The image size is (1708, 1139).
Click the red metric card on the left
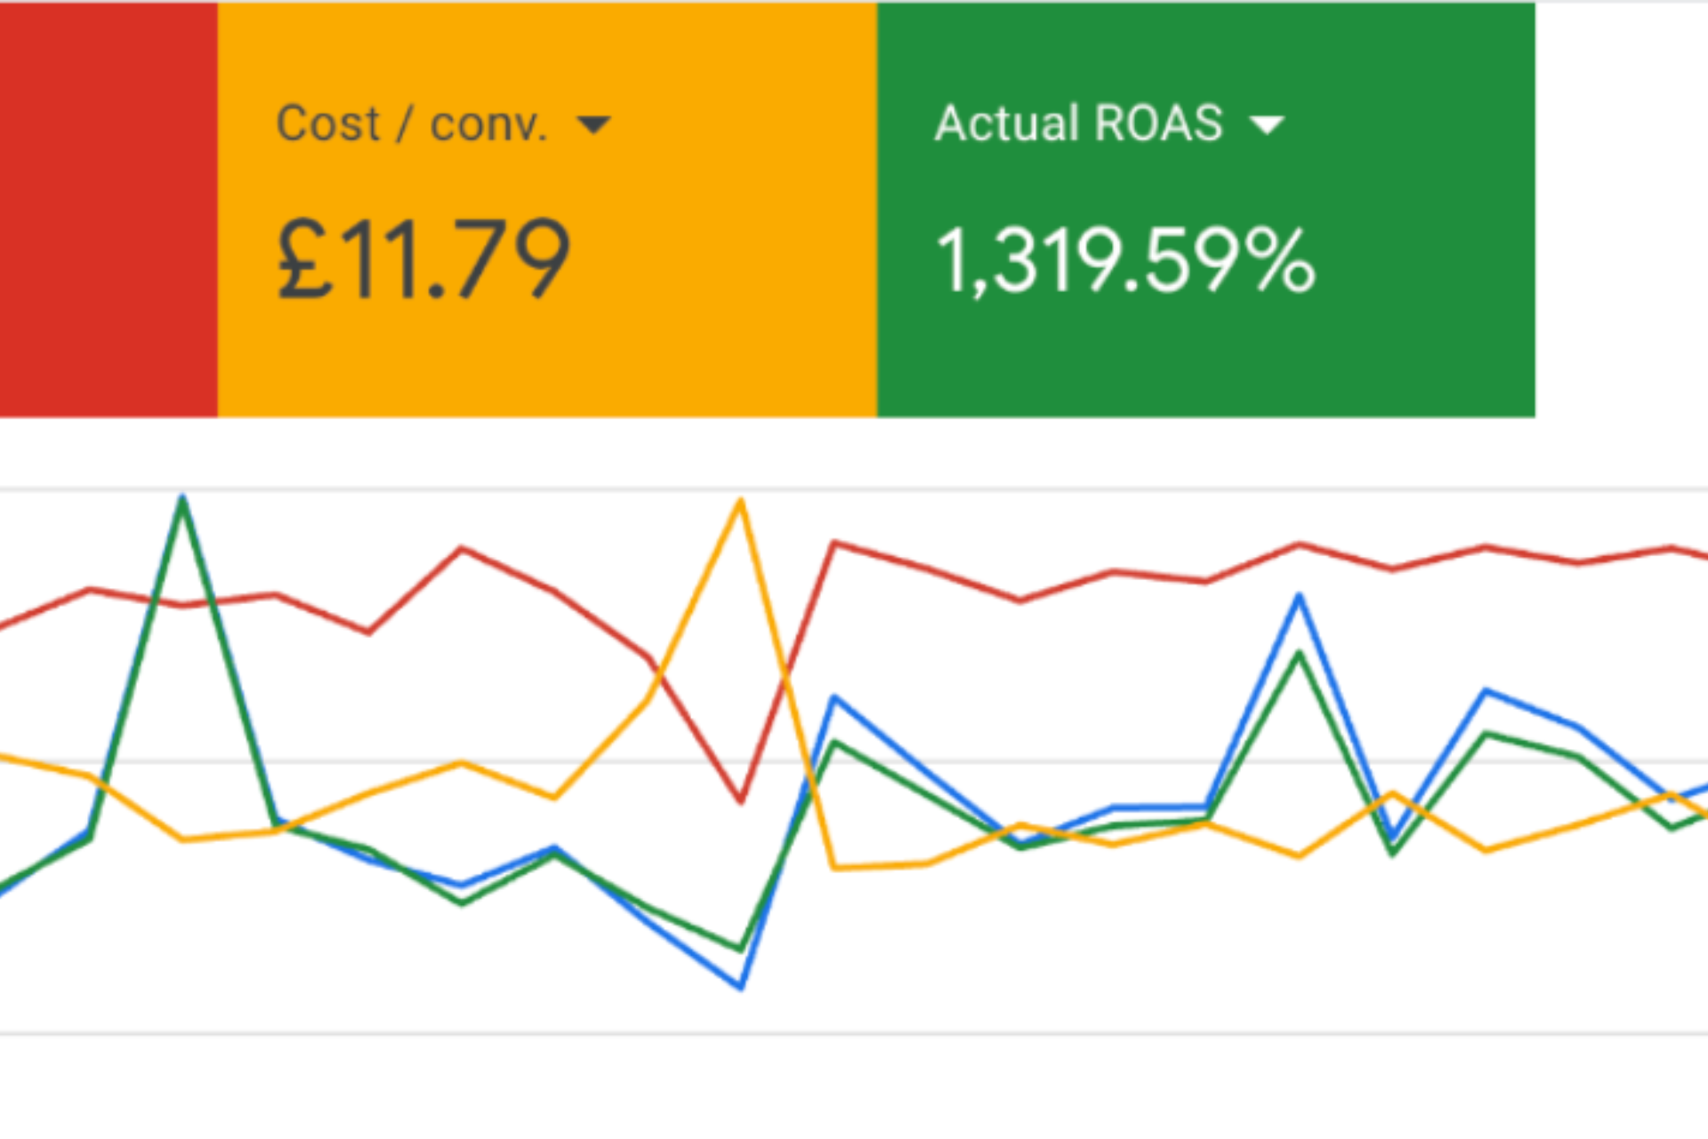coord(107,209)
